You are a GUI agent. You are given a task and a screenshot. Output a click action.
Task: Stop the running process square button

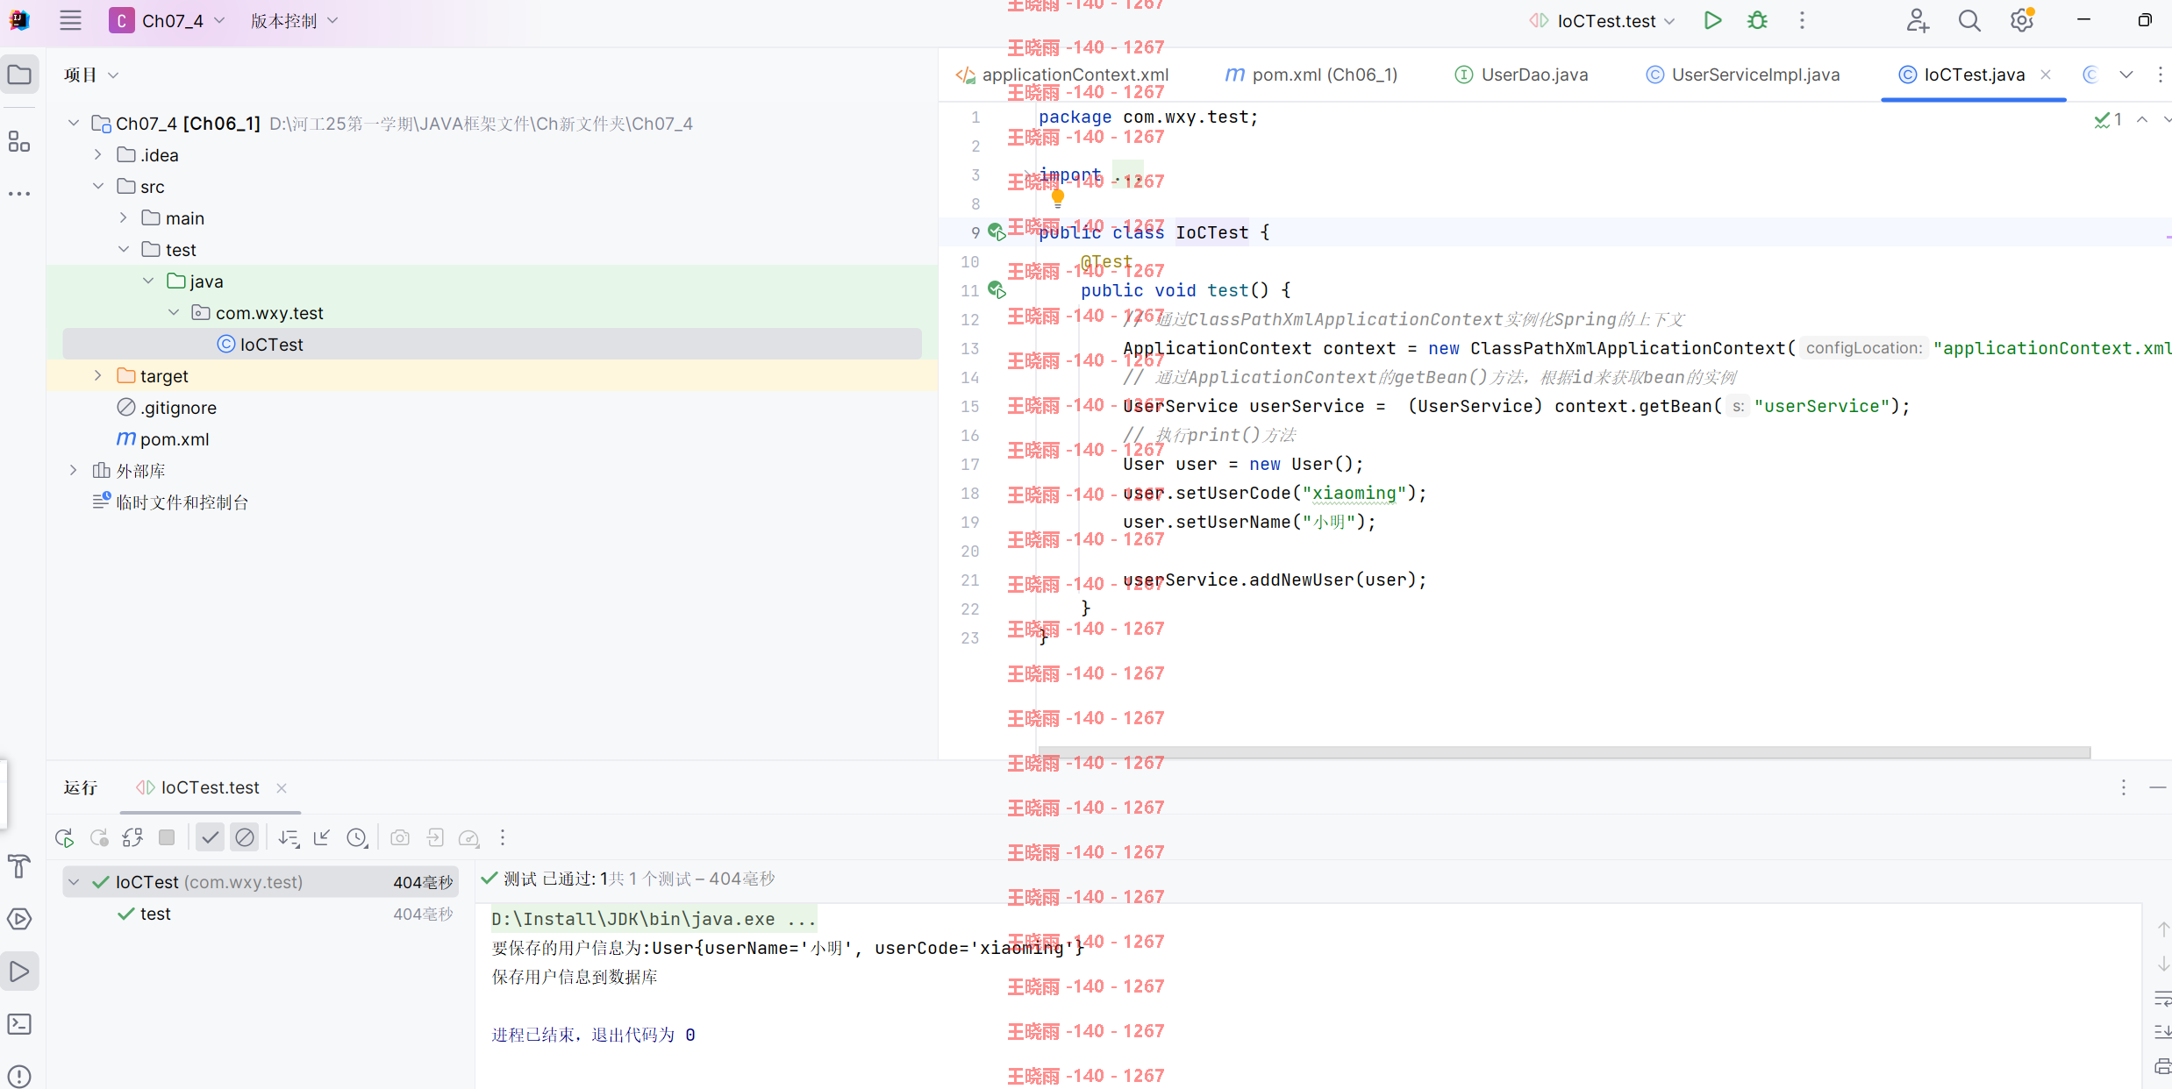coord(167,838)
